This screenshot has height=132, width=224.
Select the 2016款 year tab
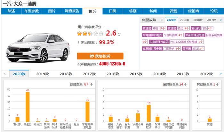coord(113,74)
